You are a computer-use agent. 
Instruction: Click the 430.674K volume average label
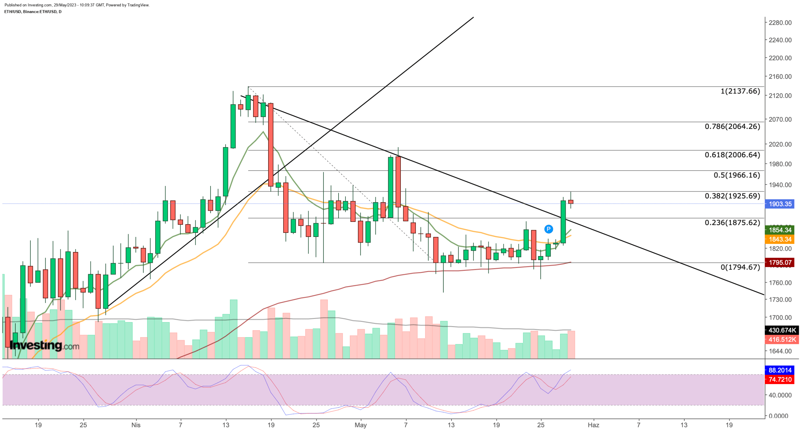pyautogui.click(x=782, y=330)
